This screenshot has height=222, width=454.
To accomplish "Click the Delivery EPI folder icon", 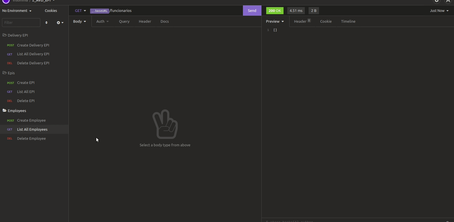I will [5, 35].
